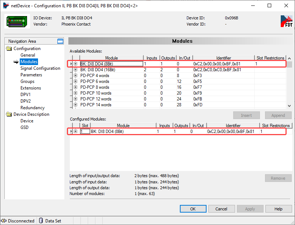Open the Device description page

[27, 121]
